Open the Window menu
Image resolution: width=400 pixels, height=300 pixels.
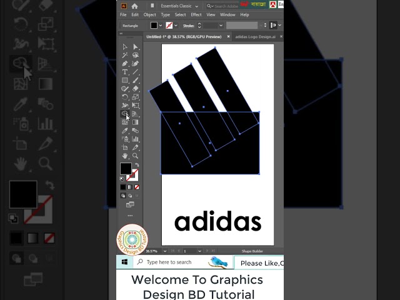[x=227, y=15]
